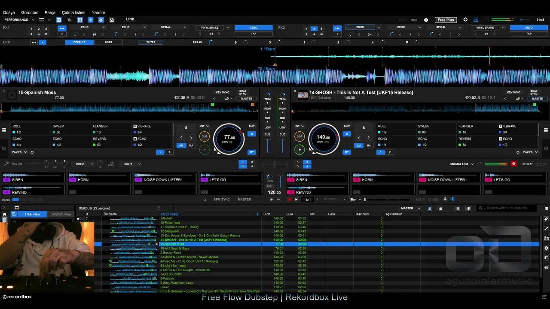The width and height of the screenshot is (550, 309).
Task: Hit the CUE button on deck 2
Action: tap(299, 136)
